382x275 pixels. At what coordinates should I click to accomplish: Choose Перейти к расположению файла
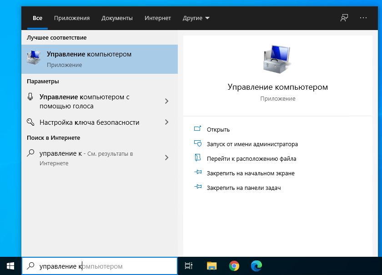click(251, 159)
